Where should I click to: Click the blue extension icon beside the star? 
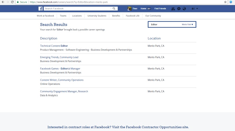(x=231, y=2)
